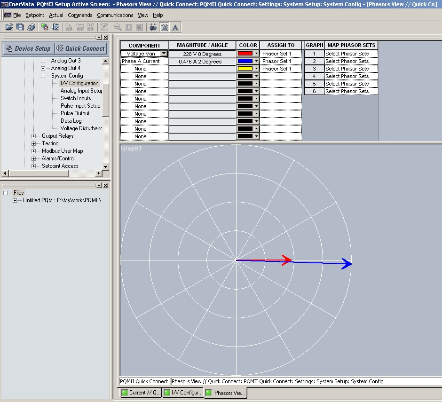Select Data Log tree item

[71, 121]
